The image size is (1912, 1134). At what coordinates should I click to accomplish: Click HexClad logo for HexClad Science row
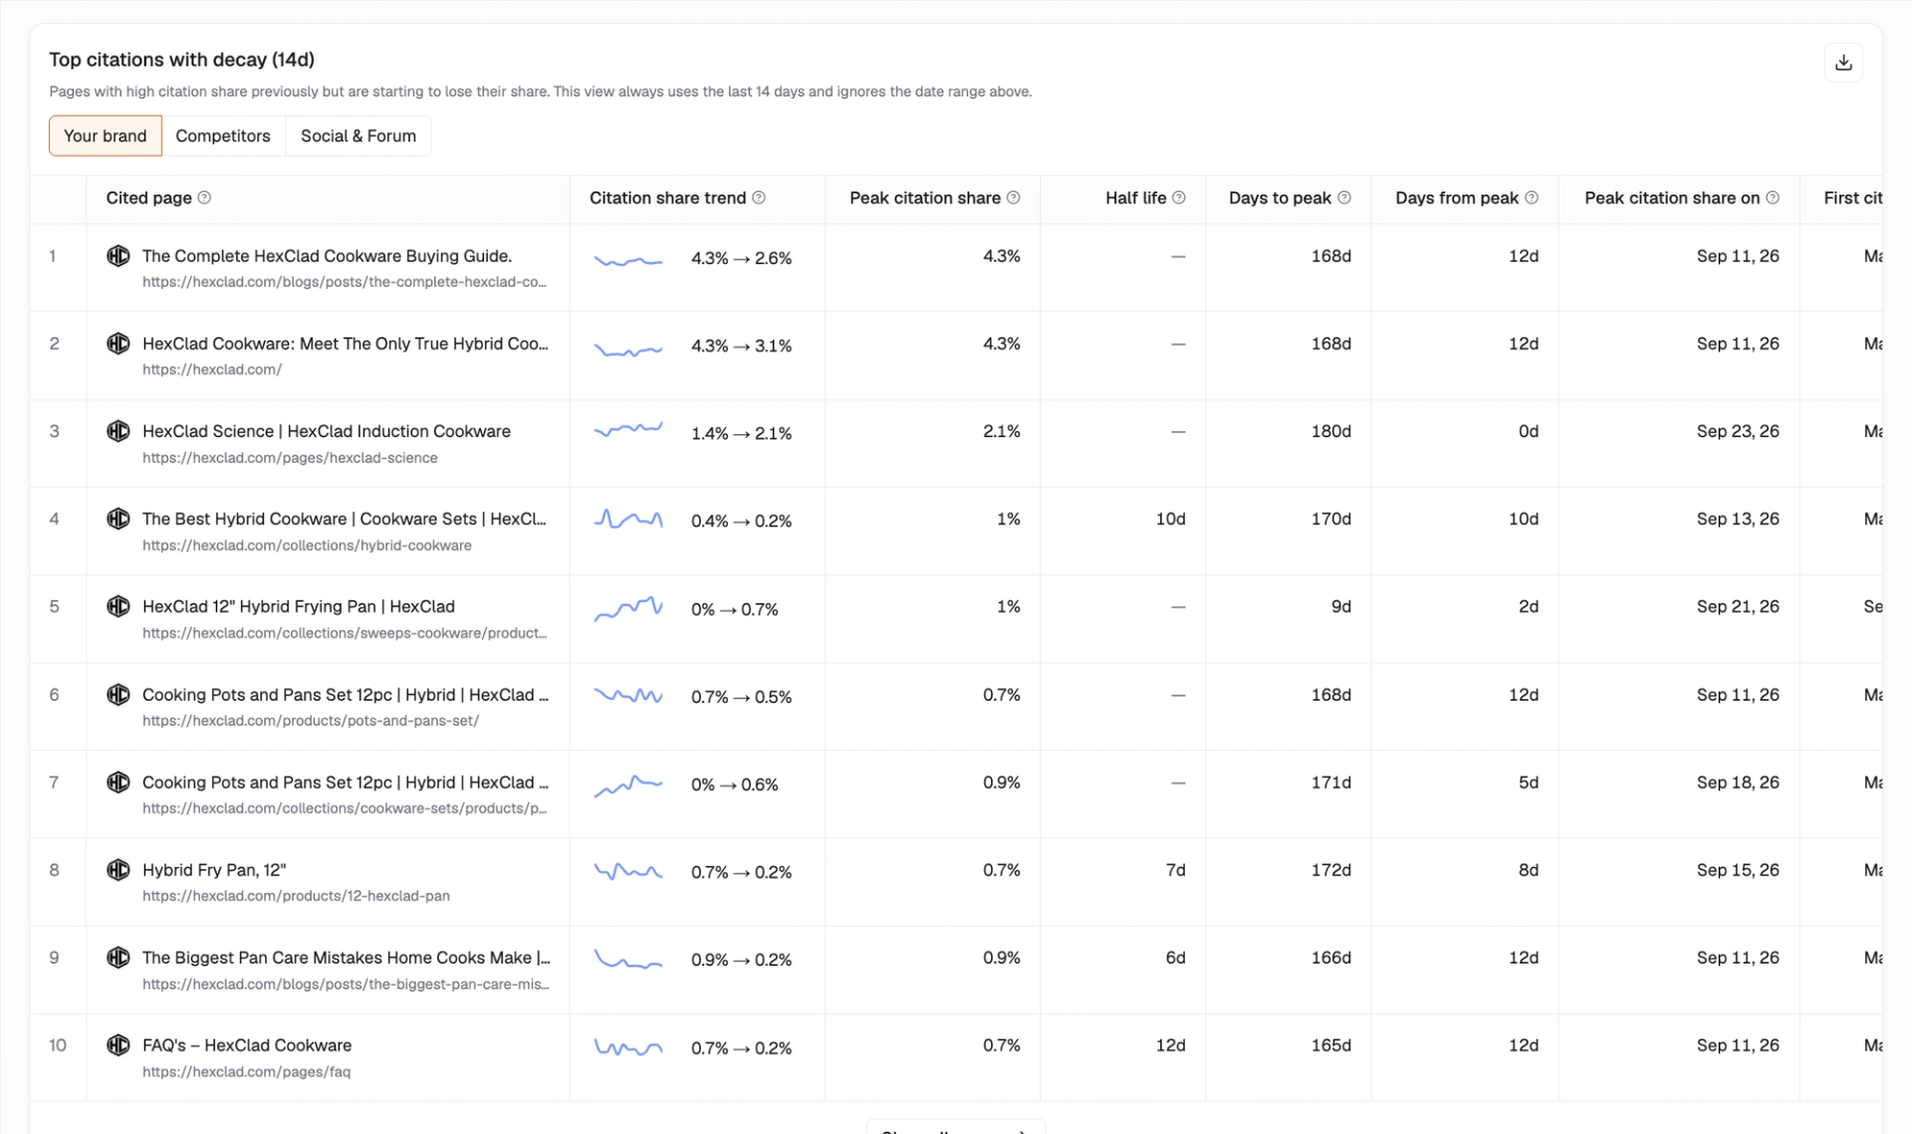(x=119, y=431)
